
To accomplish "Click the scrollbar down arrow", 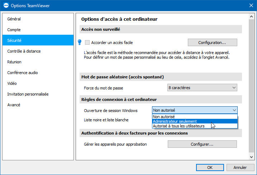I will [251, 157].
